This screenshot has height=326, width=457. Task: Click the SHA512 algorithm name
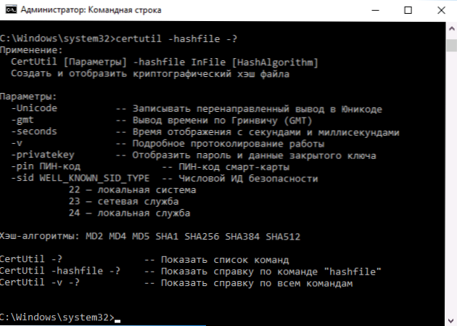coord(283,236)
